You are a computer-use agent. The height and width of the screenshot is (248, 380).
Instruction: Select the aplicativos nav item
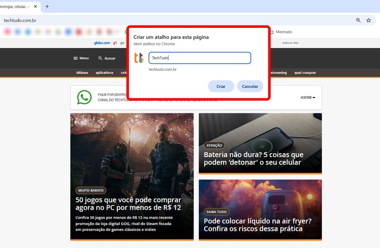tap(104, 73)
